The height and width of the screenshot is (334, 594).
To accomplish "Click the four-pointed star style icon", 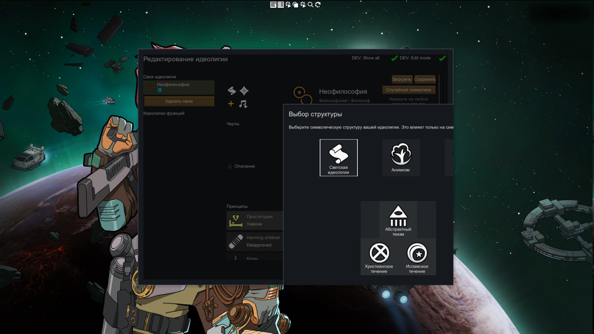I will pos(244,91).
